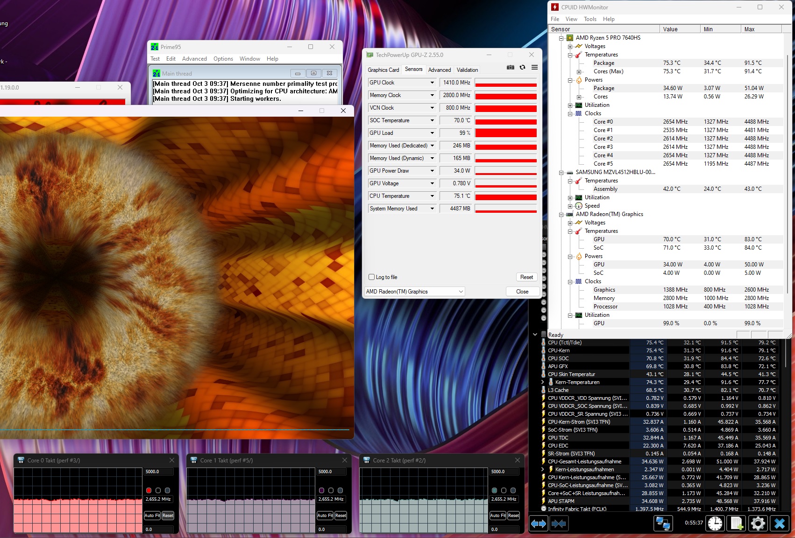Image resolution: width=795 pixels, height=538 pixels.
Task: Switch to the Validation tab in GPU-Z
Action: (467, 70)
